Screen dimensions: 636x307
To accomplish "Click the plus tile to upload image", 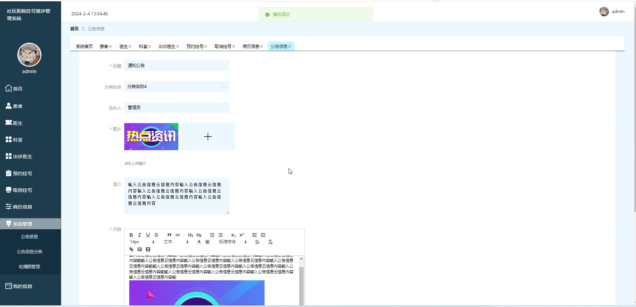I will (208, 136).
